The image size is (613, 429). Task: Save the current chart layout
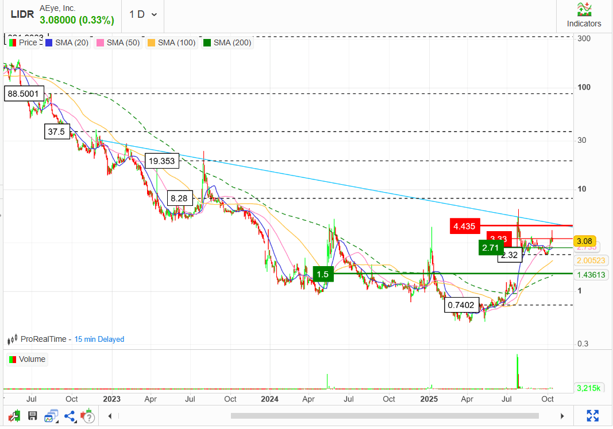[33, 416]
